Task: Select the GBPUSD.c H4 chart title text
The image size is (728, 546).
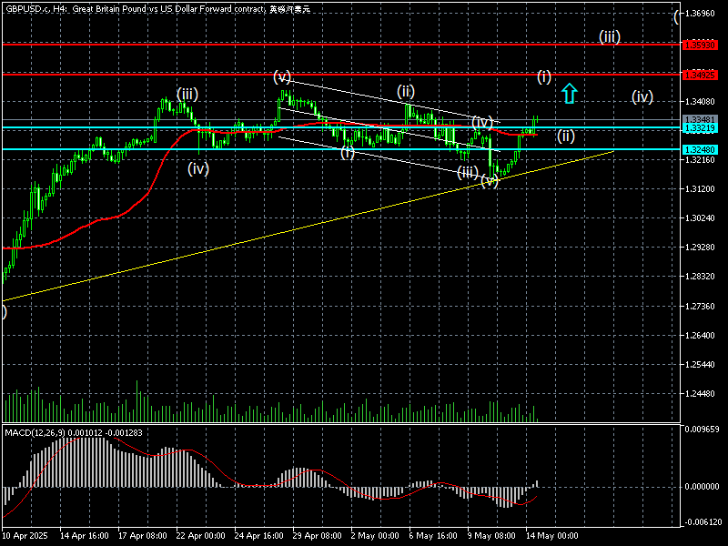Action: pos(157,9)
